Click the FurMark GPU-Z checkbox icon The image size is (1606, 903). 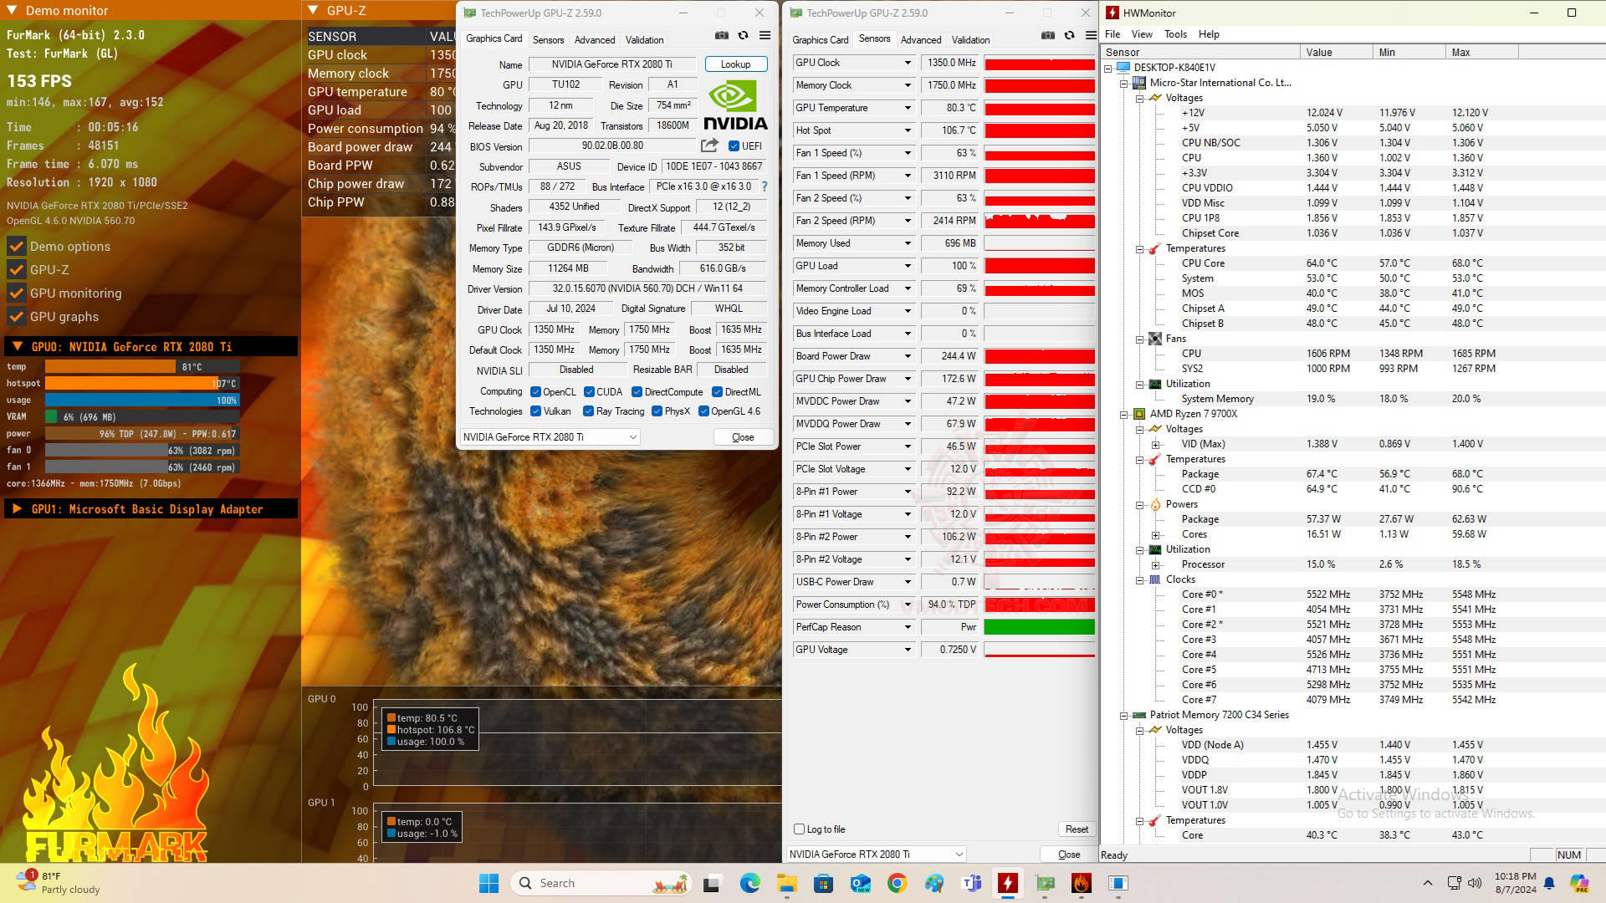pos(17,269)
